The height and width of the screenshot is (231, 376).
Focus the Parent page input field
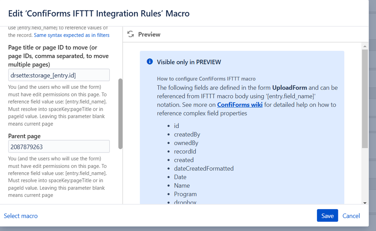click(59, 146)
